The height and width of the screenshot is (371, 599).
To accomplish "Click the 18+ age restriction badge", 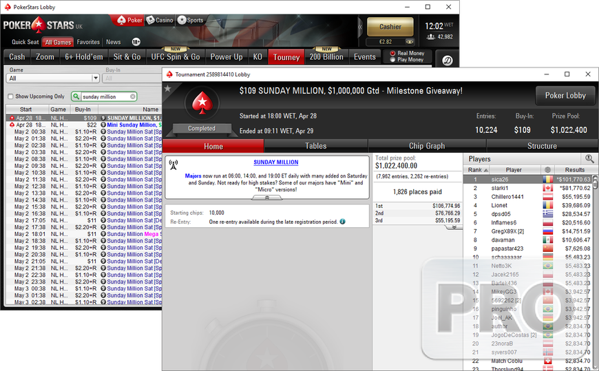I will coord(136,42).
